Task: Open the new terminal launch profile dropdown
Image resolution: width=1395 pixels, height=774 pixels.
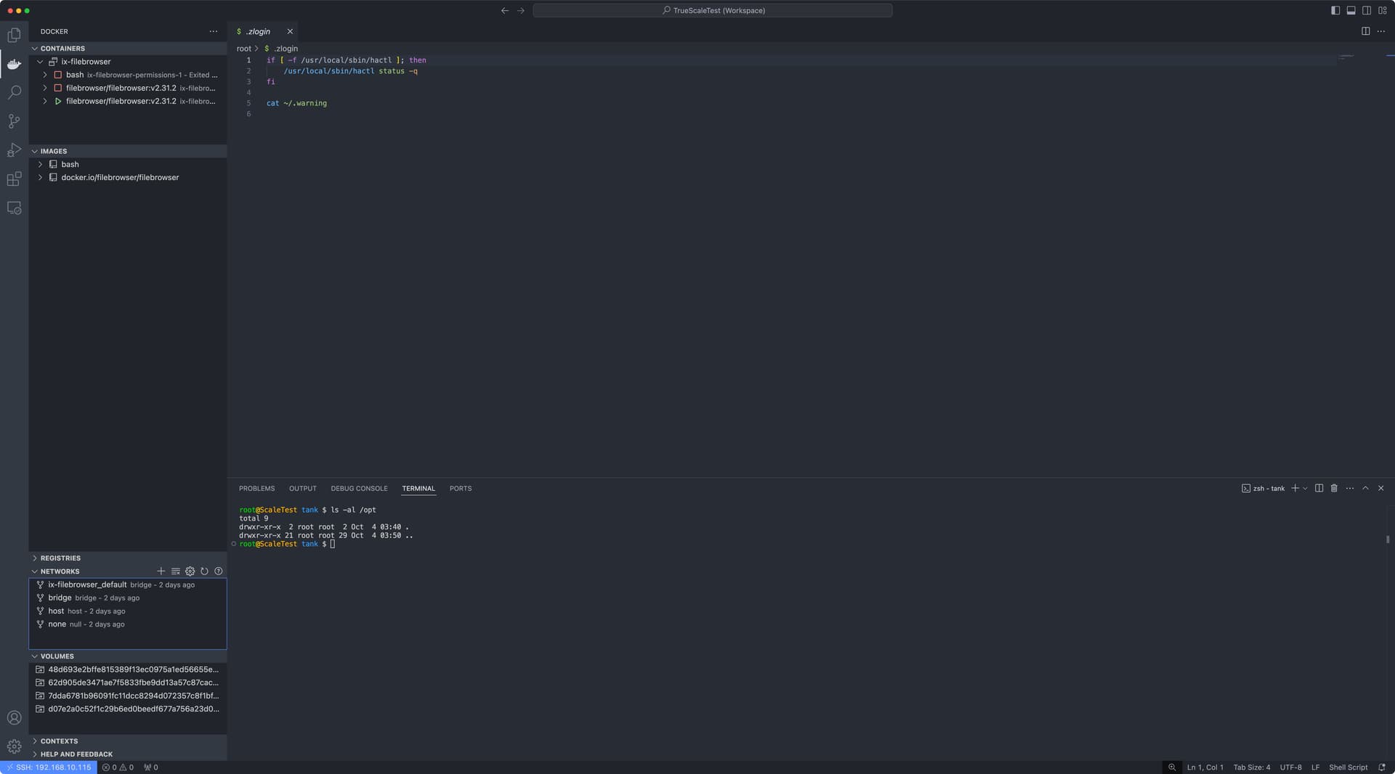Action: pyautogui.click(x=1306, y=489)
